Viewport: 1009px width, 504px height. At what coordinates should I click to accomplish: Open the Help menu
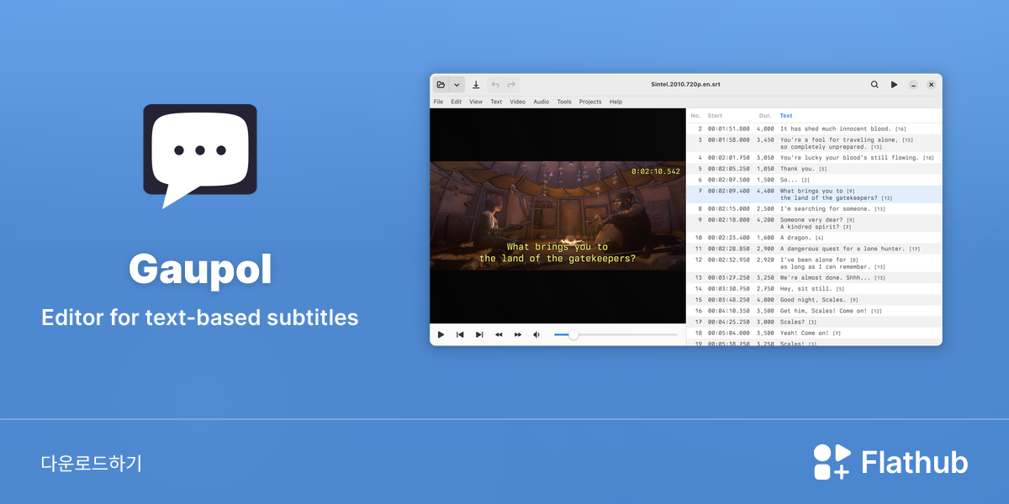[615, 102]
